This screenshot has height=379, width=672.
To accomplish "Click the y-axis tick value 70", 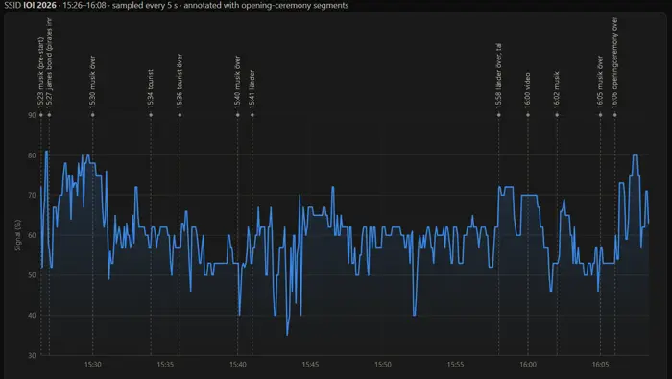I will (32, 196).
